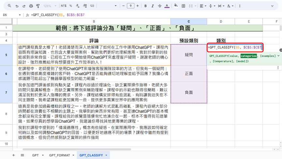Expand the GPT_CLASSIFY formula help chevron

pyautogui.click(x=278, y=56)
